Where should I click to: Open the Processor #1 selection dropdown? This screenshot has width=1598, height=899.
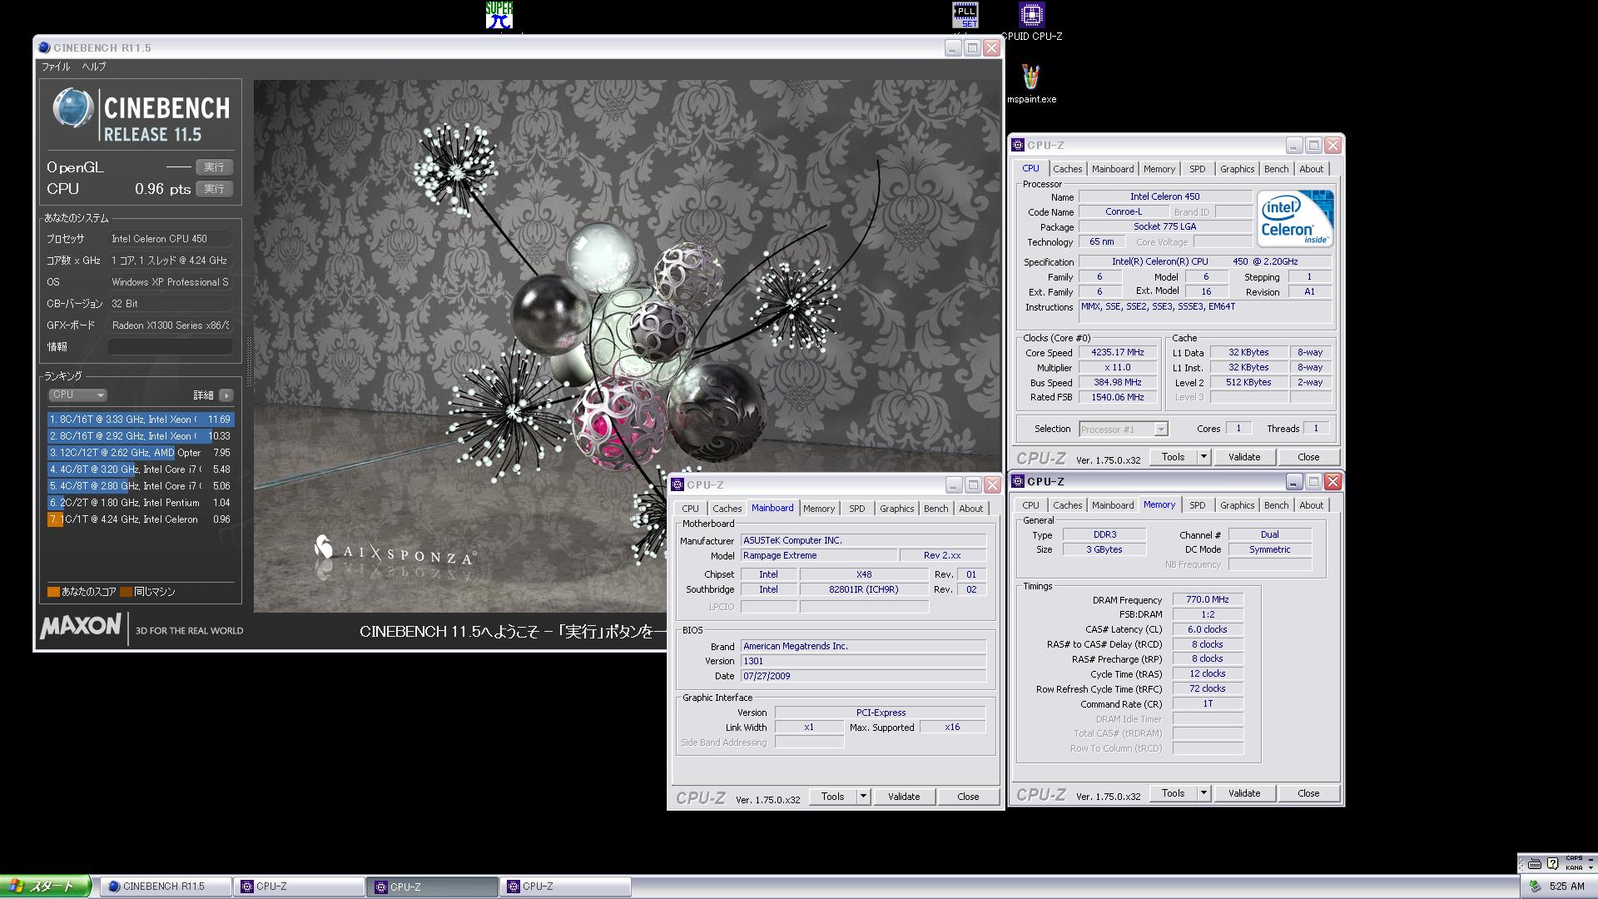click(x=1124, y=430)
